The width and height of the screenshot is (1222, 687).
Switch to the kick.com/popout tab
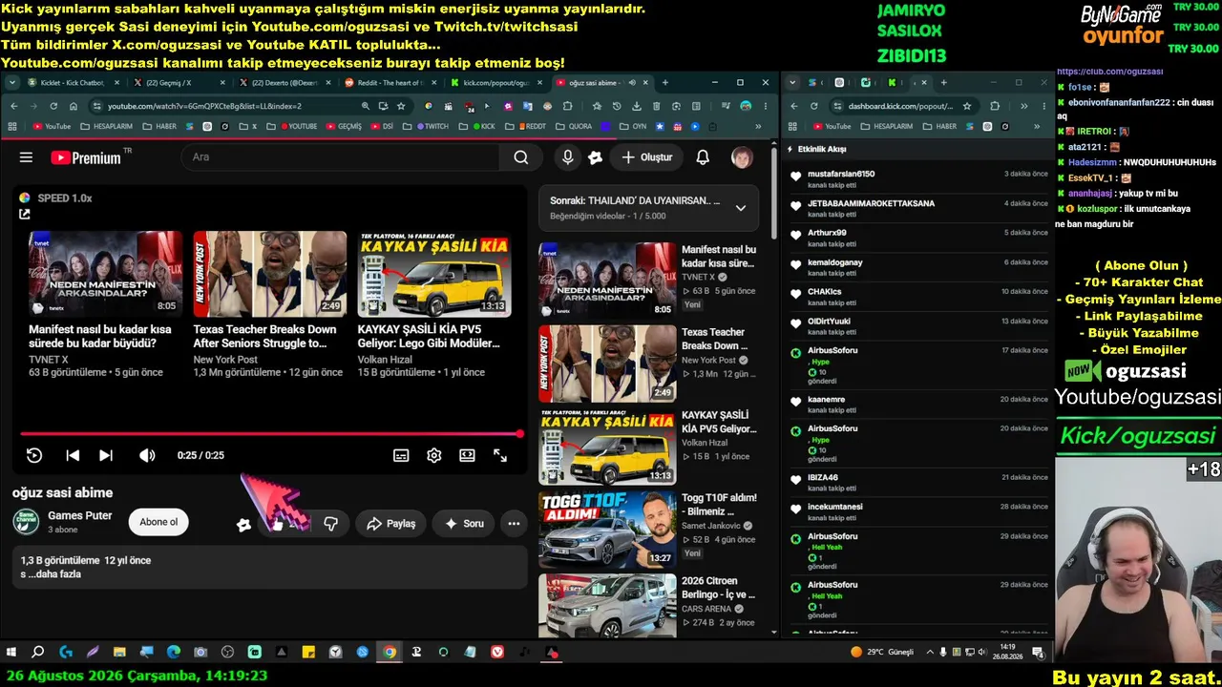496,83
